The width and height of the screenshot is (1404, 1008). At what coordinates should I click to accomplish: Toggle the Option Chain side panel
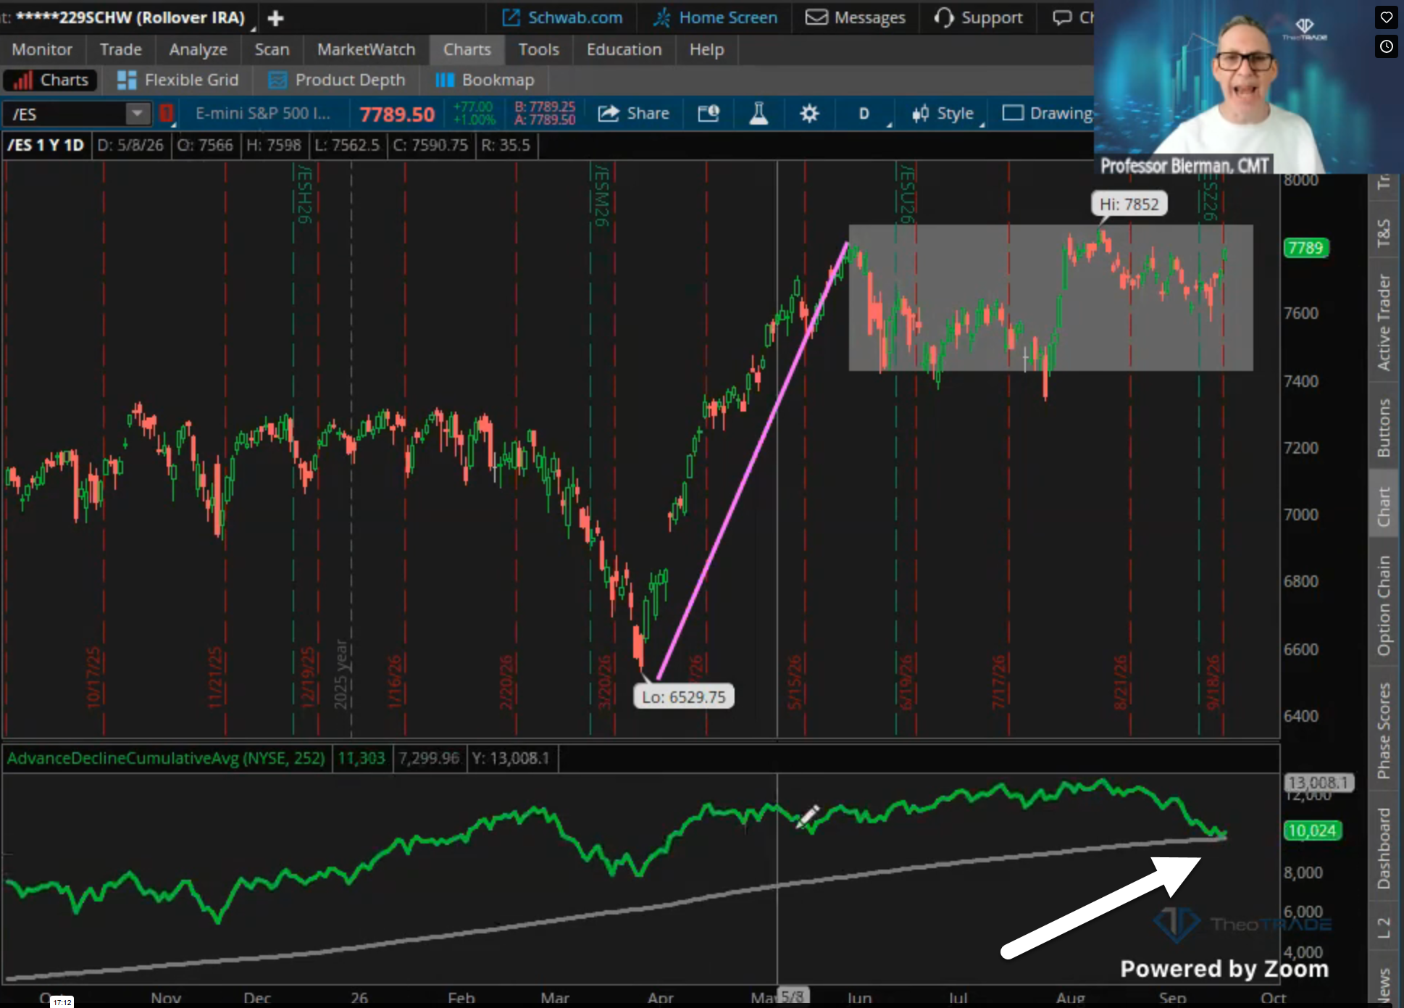pos(1384,606)
